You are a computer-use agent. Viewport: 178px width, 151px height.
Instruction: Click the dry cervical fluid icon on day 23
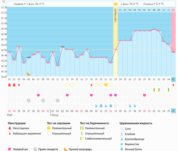pos(116,106)
